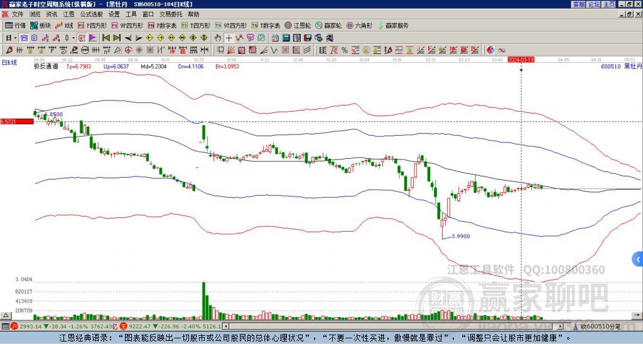Screen dimensions: 643x344
Task: Click the 主页 homepage link
Action: pyautogui.click(x=608, y=4)
